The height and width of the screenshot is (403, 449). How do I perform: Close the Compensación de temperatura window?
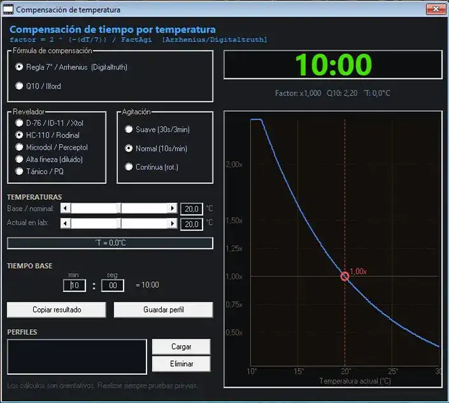click(x=436, y=9)
